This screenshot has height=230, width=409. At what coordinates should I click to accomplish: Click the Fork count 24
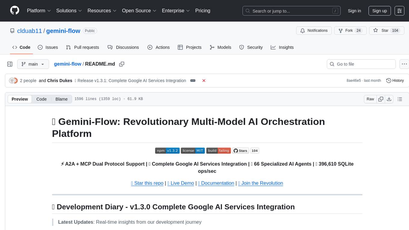(x=358, y=30)
